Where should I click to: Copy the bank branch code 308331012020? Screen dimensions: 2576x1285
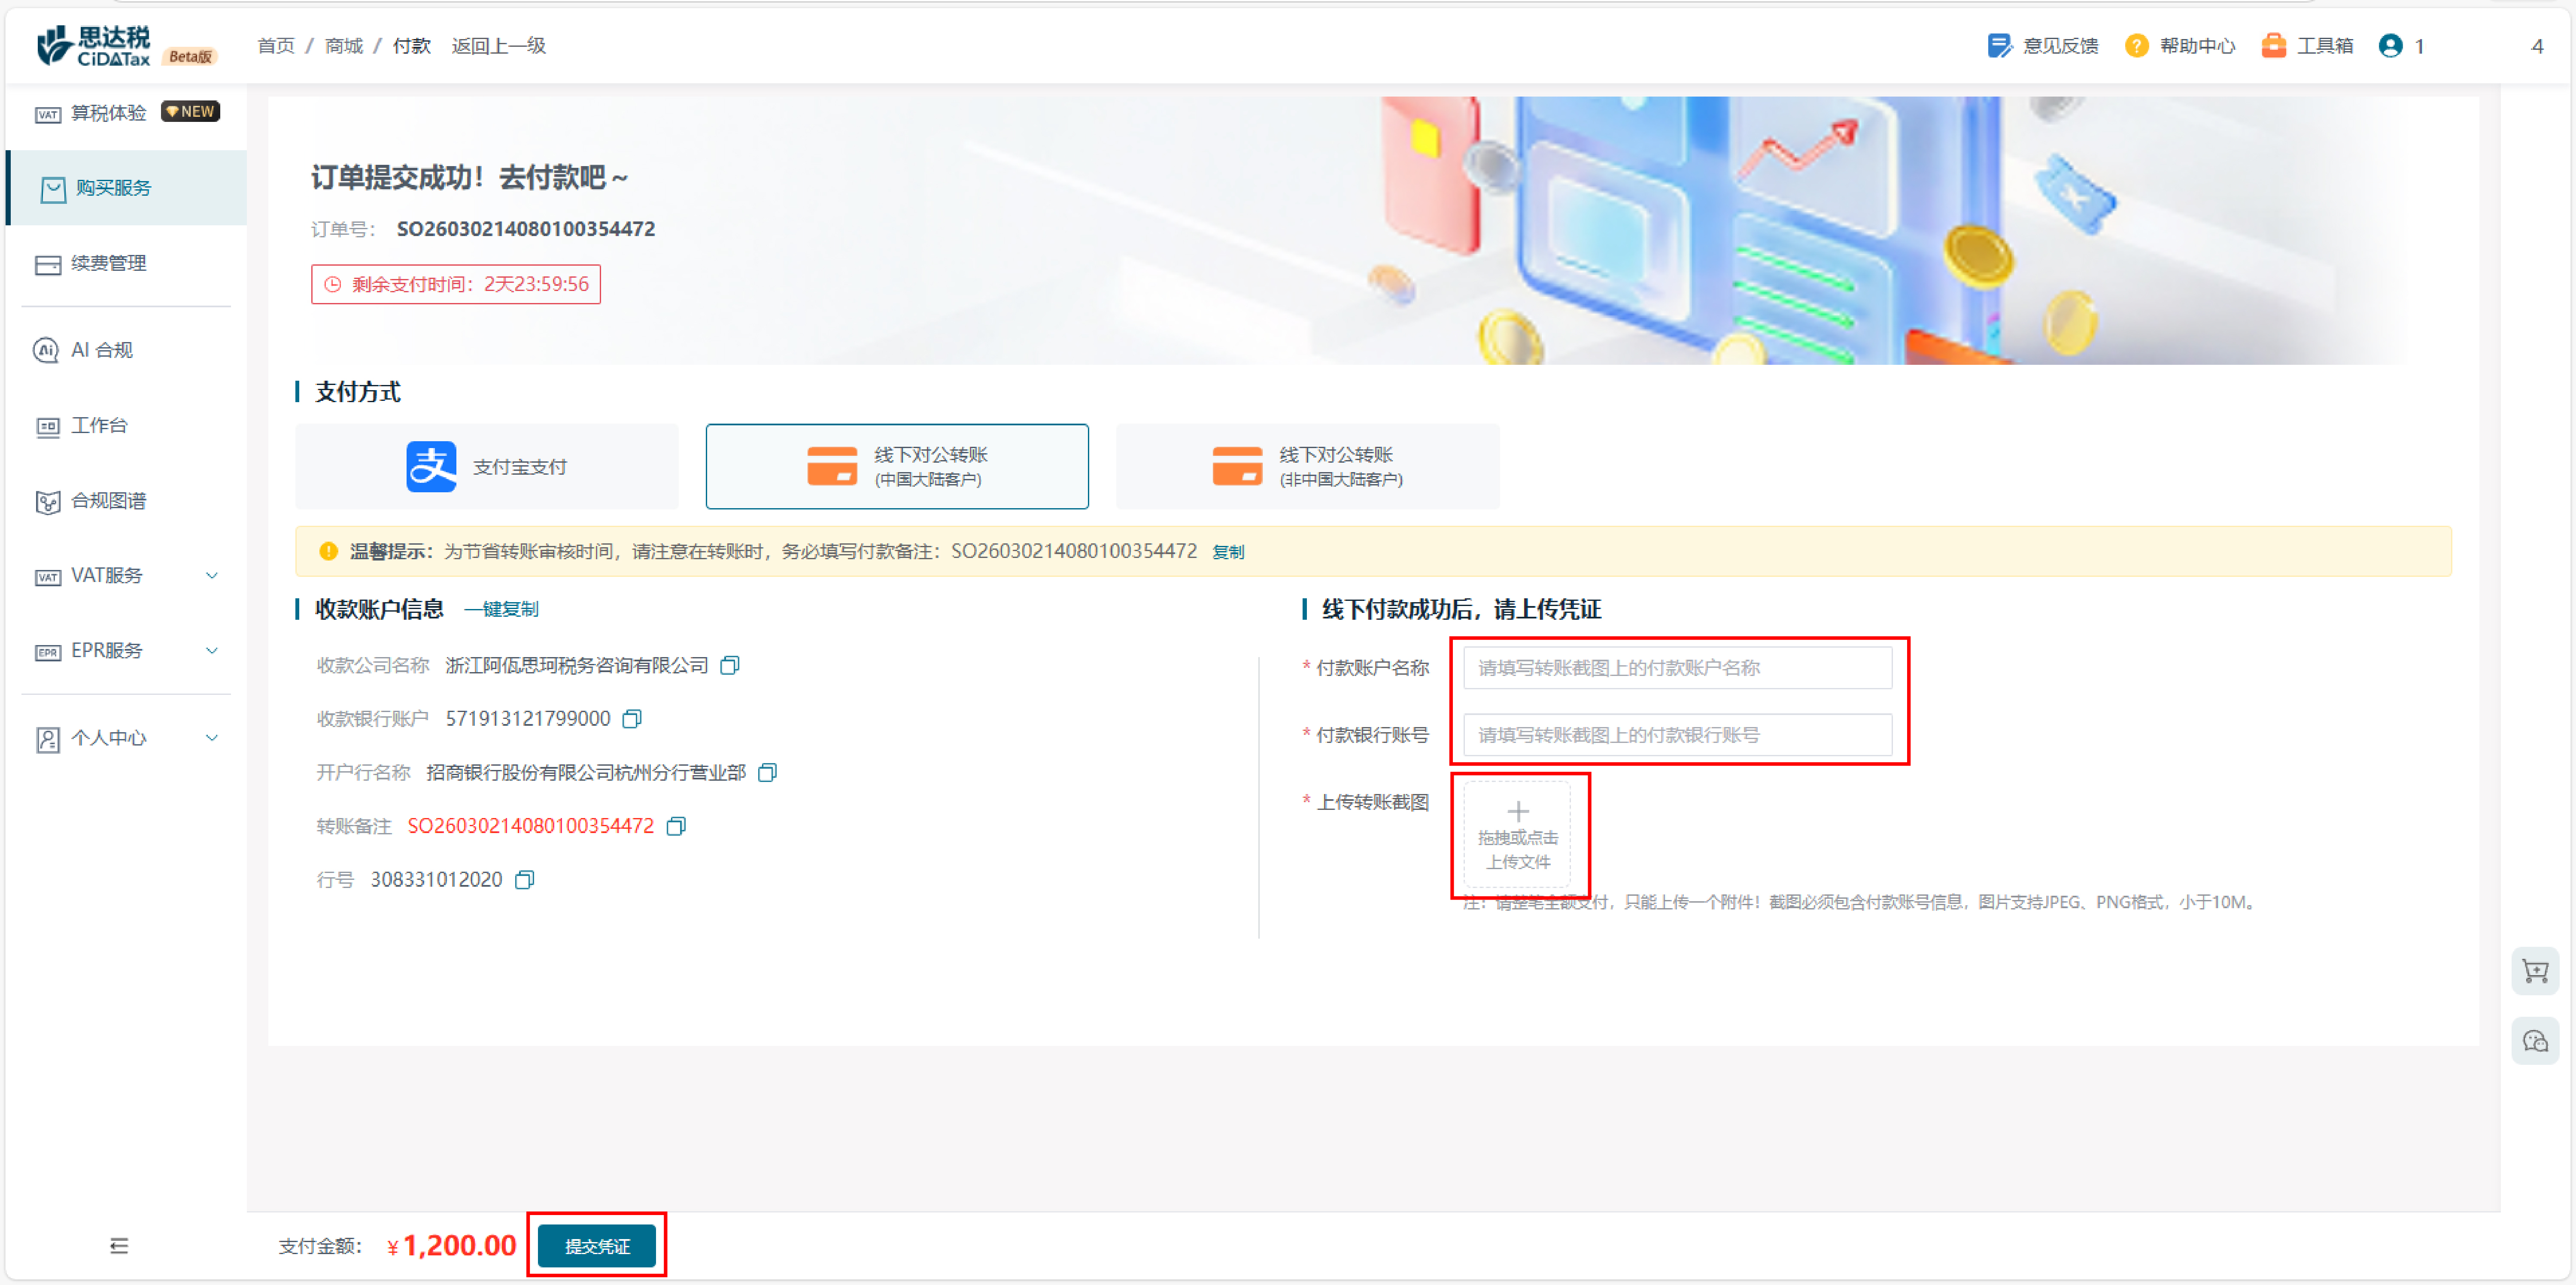[524, 880]
